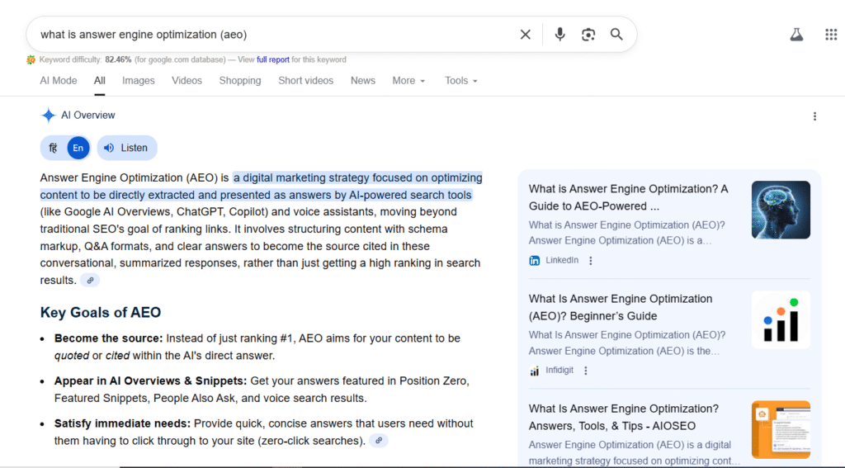The width and height of the screenshot is (845, 468).
Task: Click the highlighted digital marketing strategy text
Action: (262, 187)
